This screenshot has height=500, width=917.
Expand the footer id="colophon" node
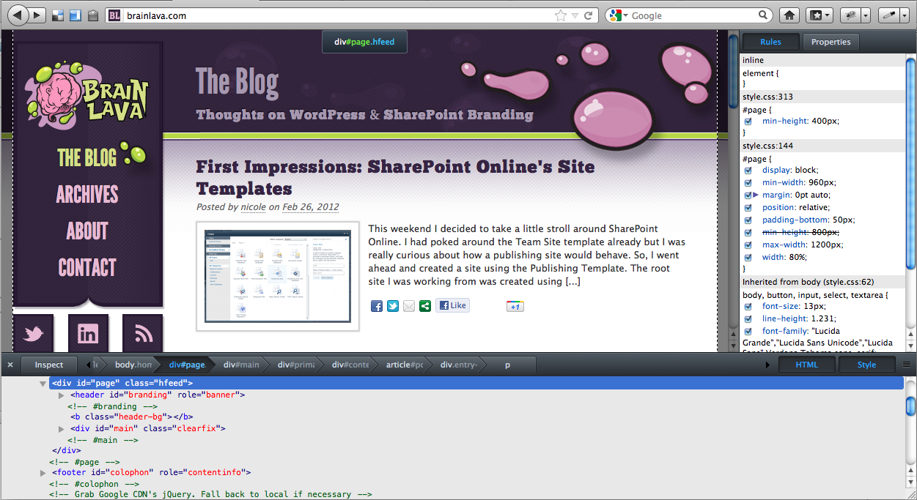pyautogui.click(x=43, y=474)
